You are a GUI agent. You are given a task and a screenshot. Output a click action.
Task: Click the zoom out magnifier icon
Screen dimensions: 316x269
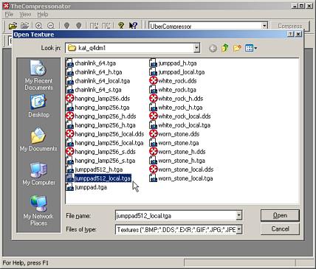(50, 25)
